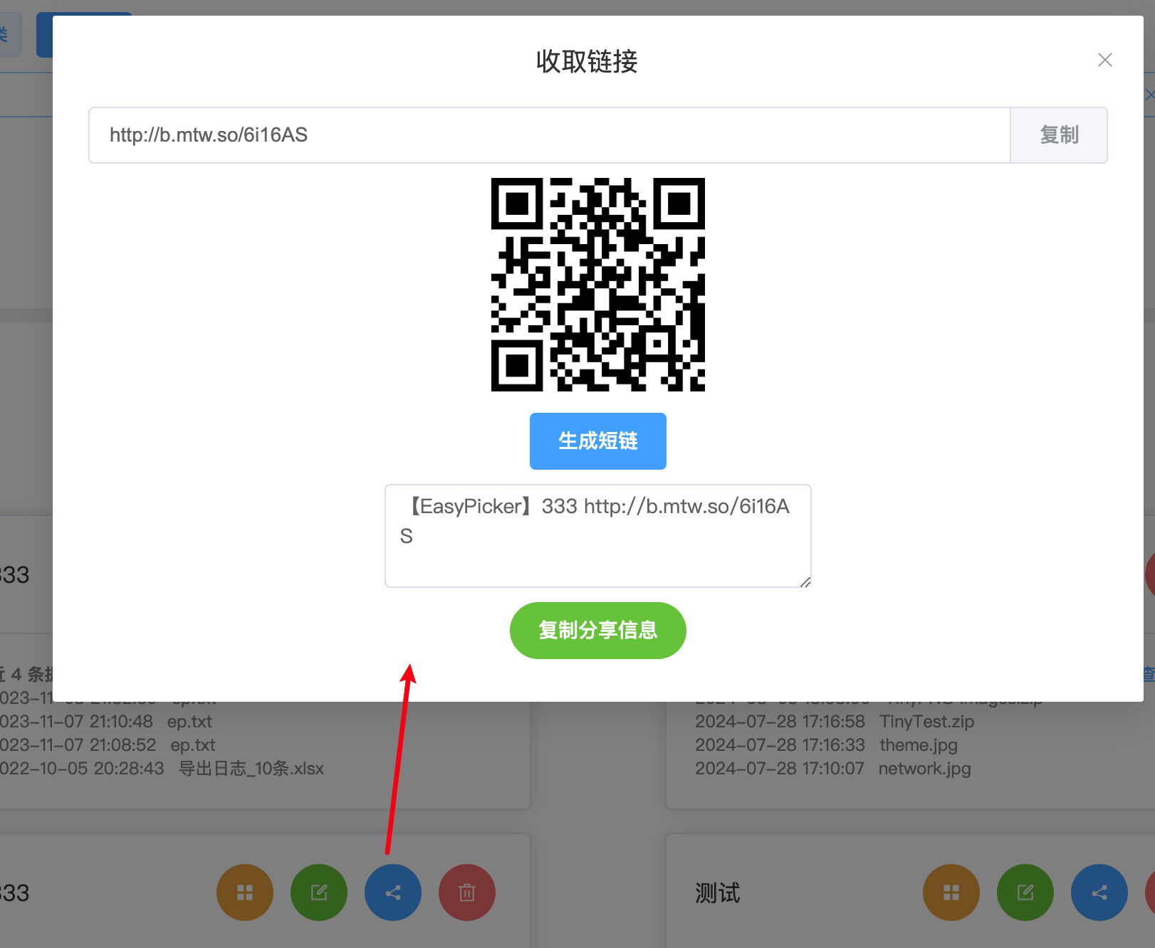Viewport: 1155px width, 948px height.
Task: Select the 导出日志_10条.xlsx file entry
Action: tap(251, 769)
